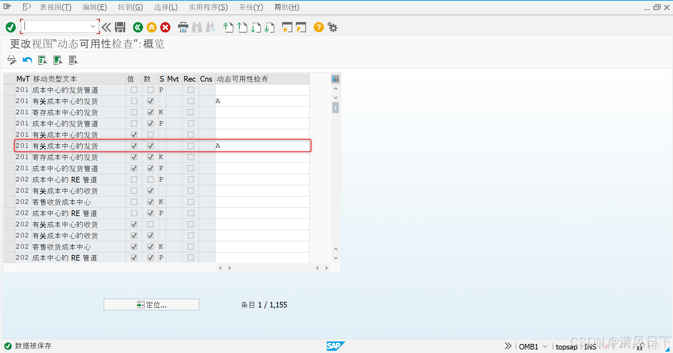
Task: Open table settings configuration icon
Action: (335, 79)
